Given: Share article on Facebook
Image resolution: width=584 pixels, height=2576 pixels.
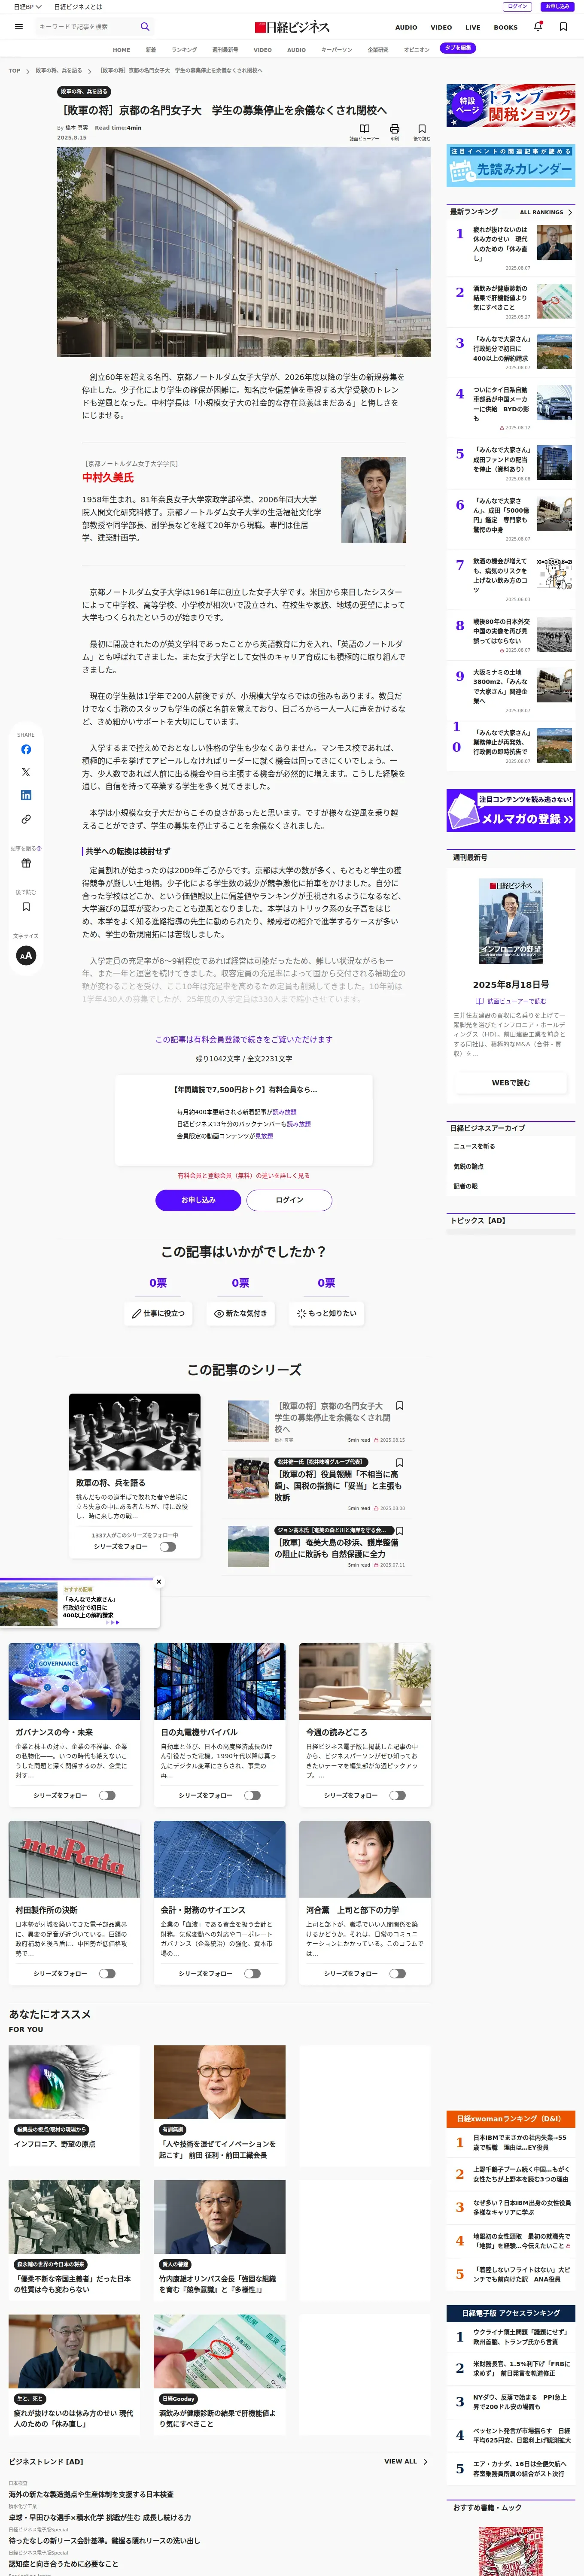Looking at the screenshot, I should click(x=26, y=749).
